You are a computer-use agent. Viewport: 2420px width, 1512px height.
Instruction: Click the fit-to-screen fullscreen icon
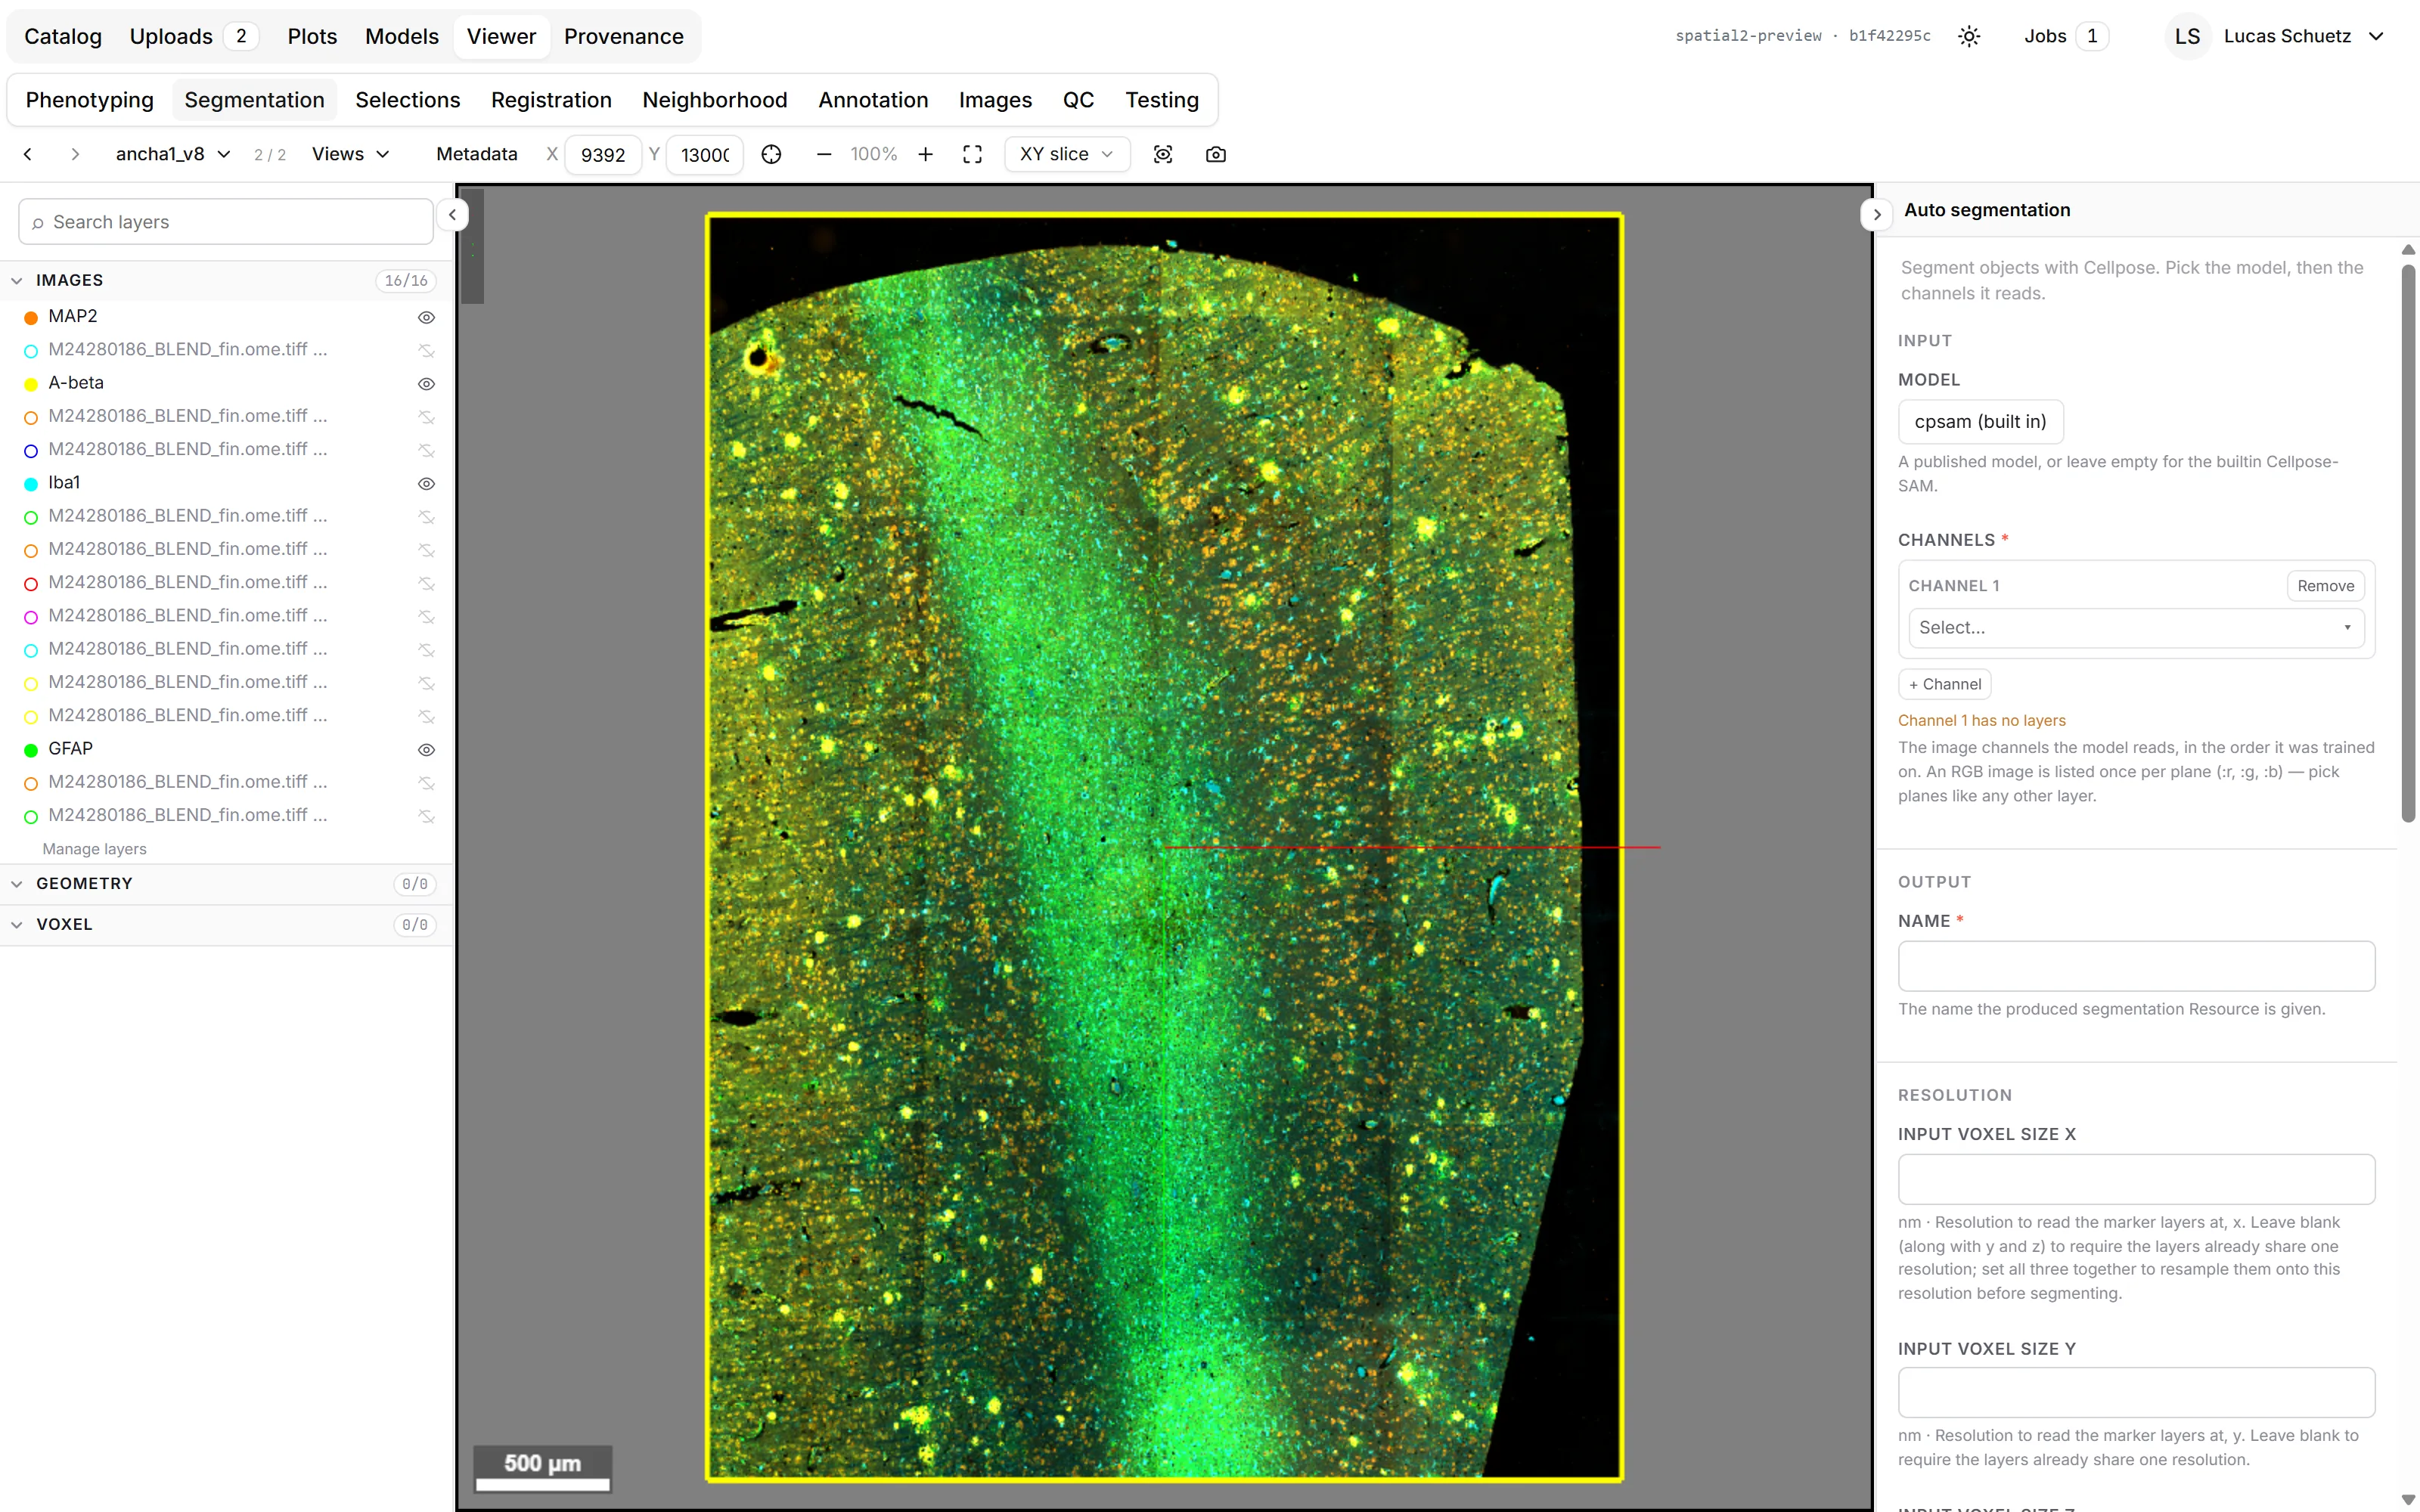[x=972, y=154]
